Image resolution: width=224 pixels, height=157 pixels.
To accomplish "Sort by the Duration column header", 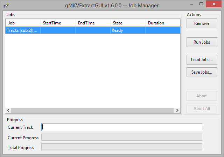I will [163, 23].
